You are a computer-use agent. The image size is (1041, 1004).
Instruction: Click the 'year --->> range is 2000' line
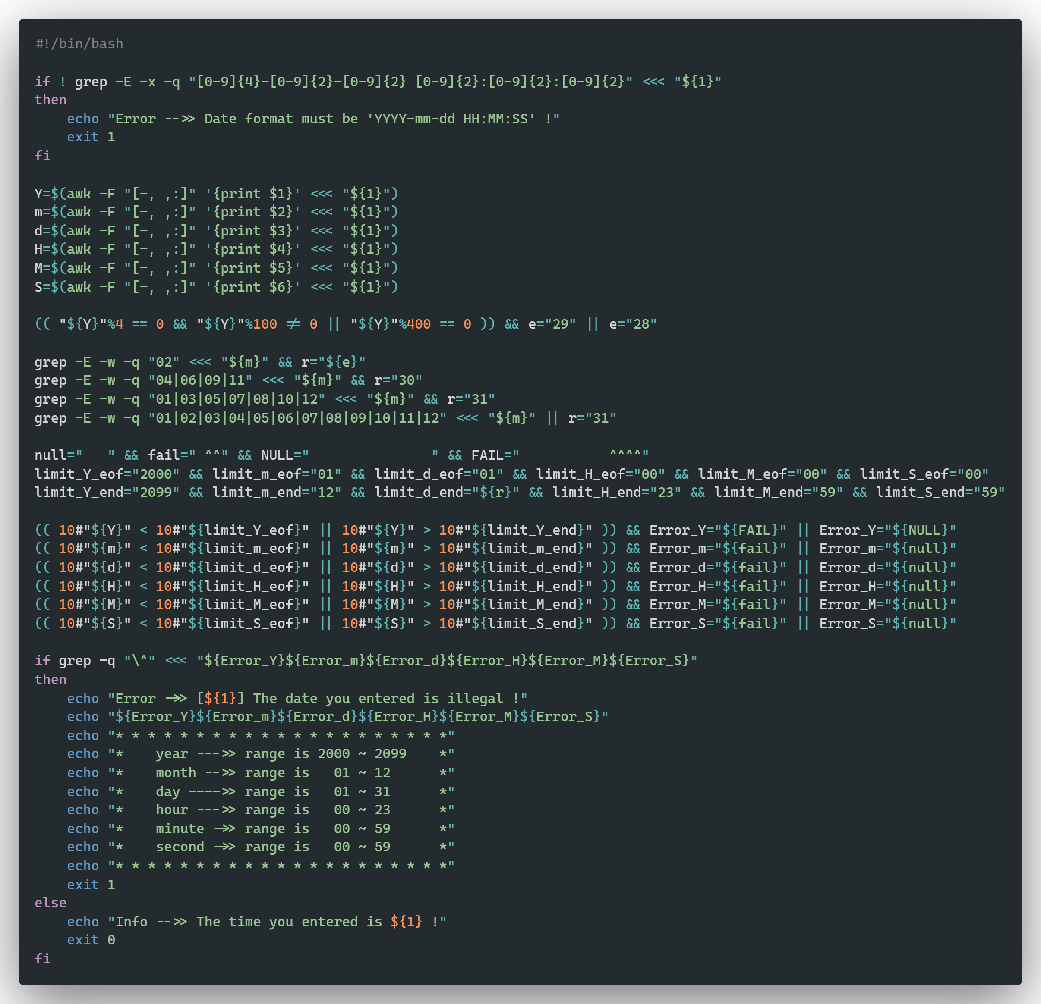(x=281, y=753)
